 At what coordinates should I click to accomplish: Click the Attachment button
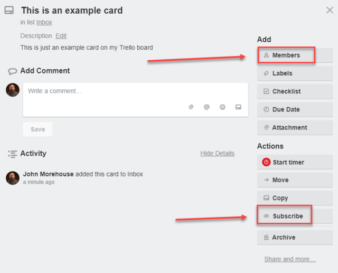294,127
